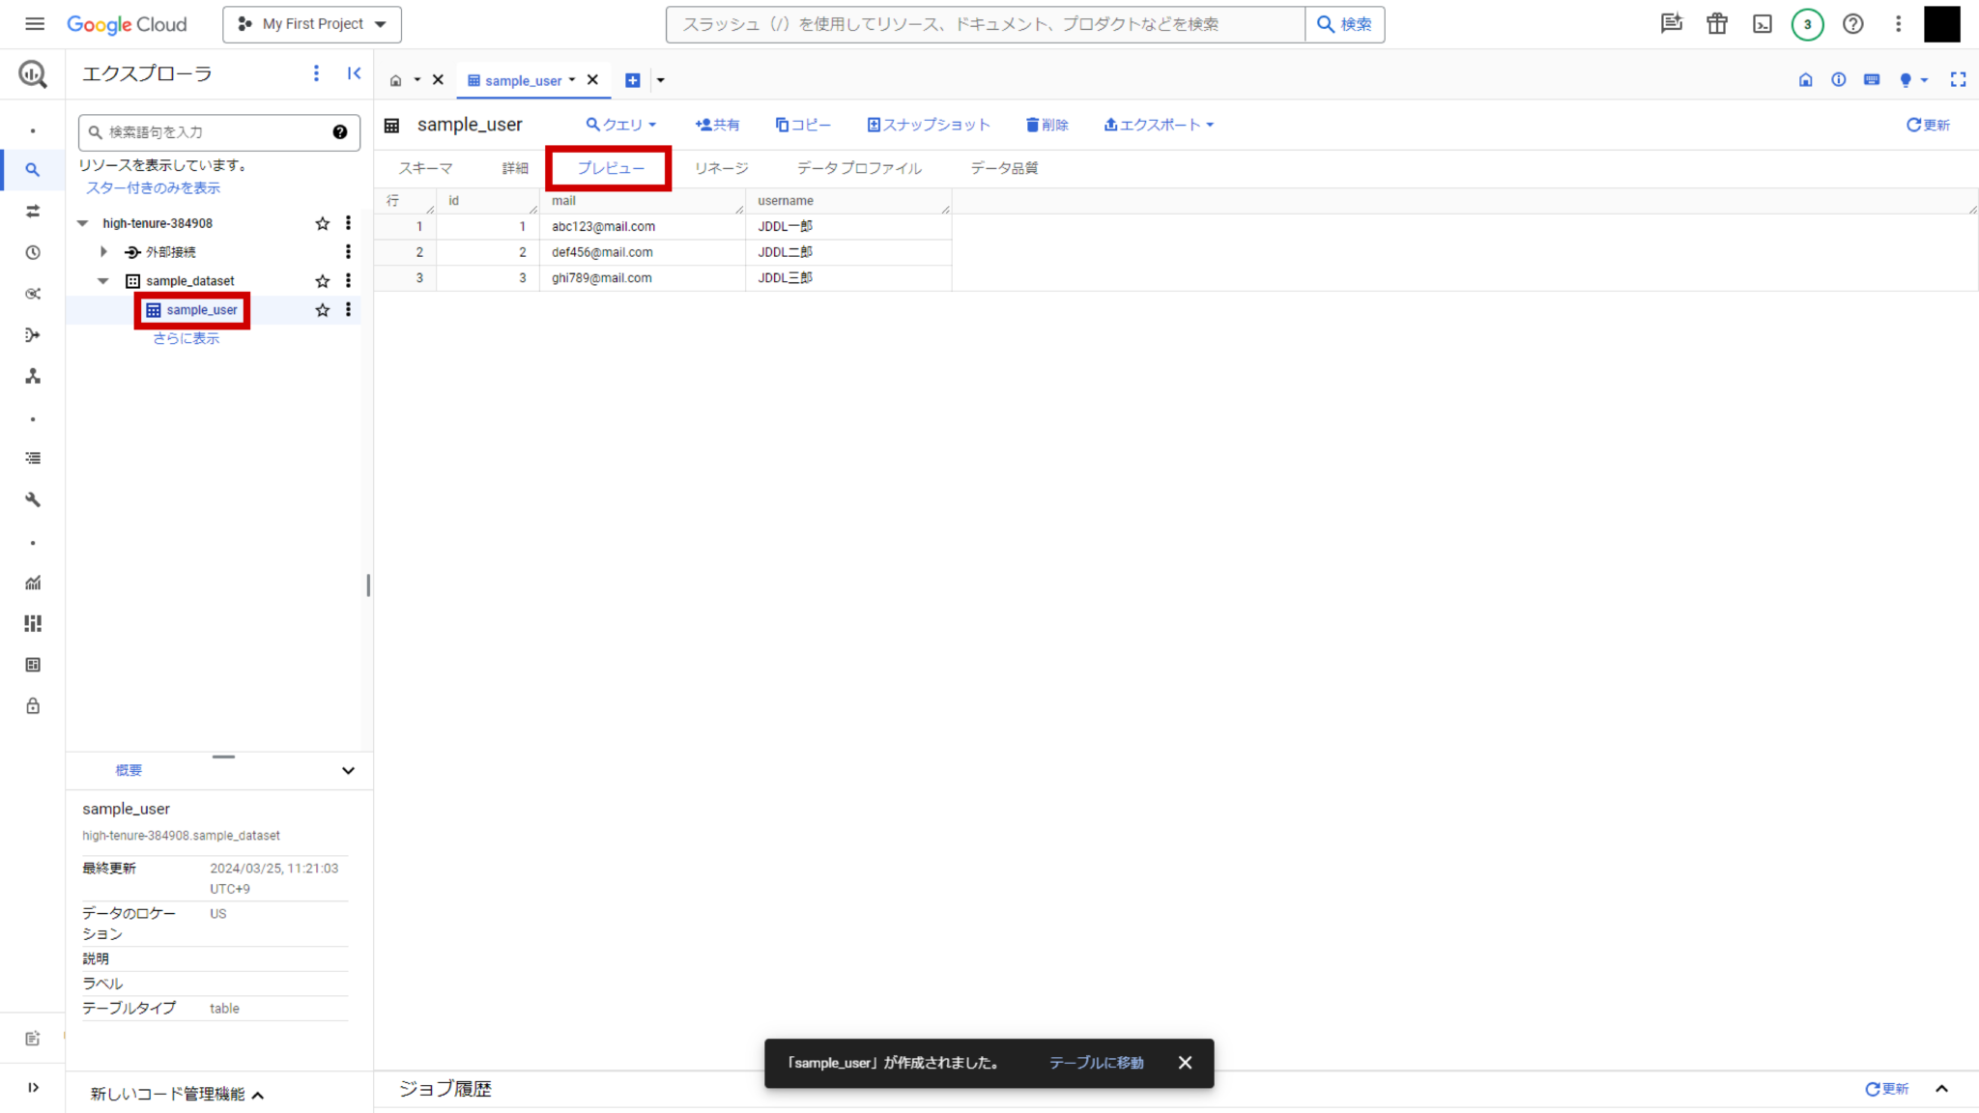Switch to the スキーマ tab
1979x1113 pixels.
click(x=425, y=168)
